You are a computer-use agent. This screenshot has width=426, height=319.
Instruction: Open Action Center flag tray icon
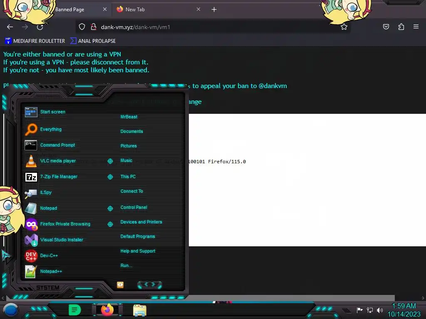click(x=360, y=310)
